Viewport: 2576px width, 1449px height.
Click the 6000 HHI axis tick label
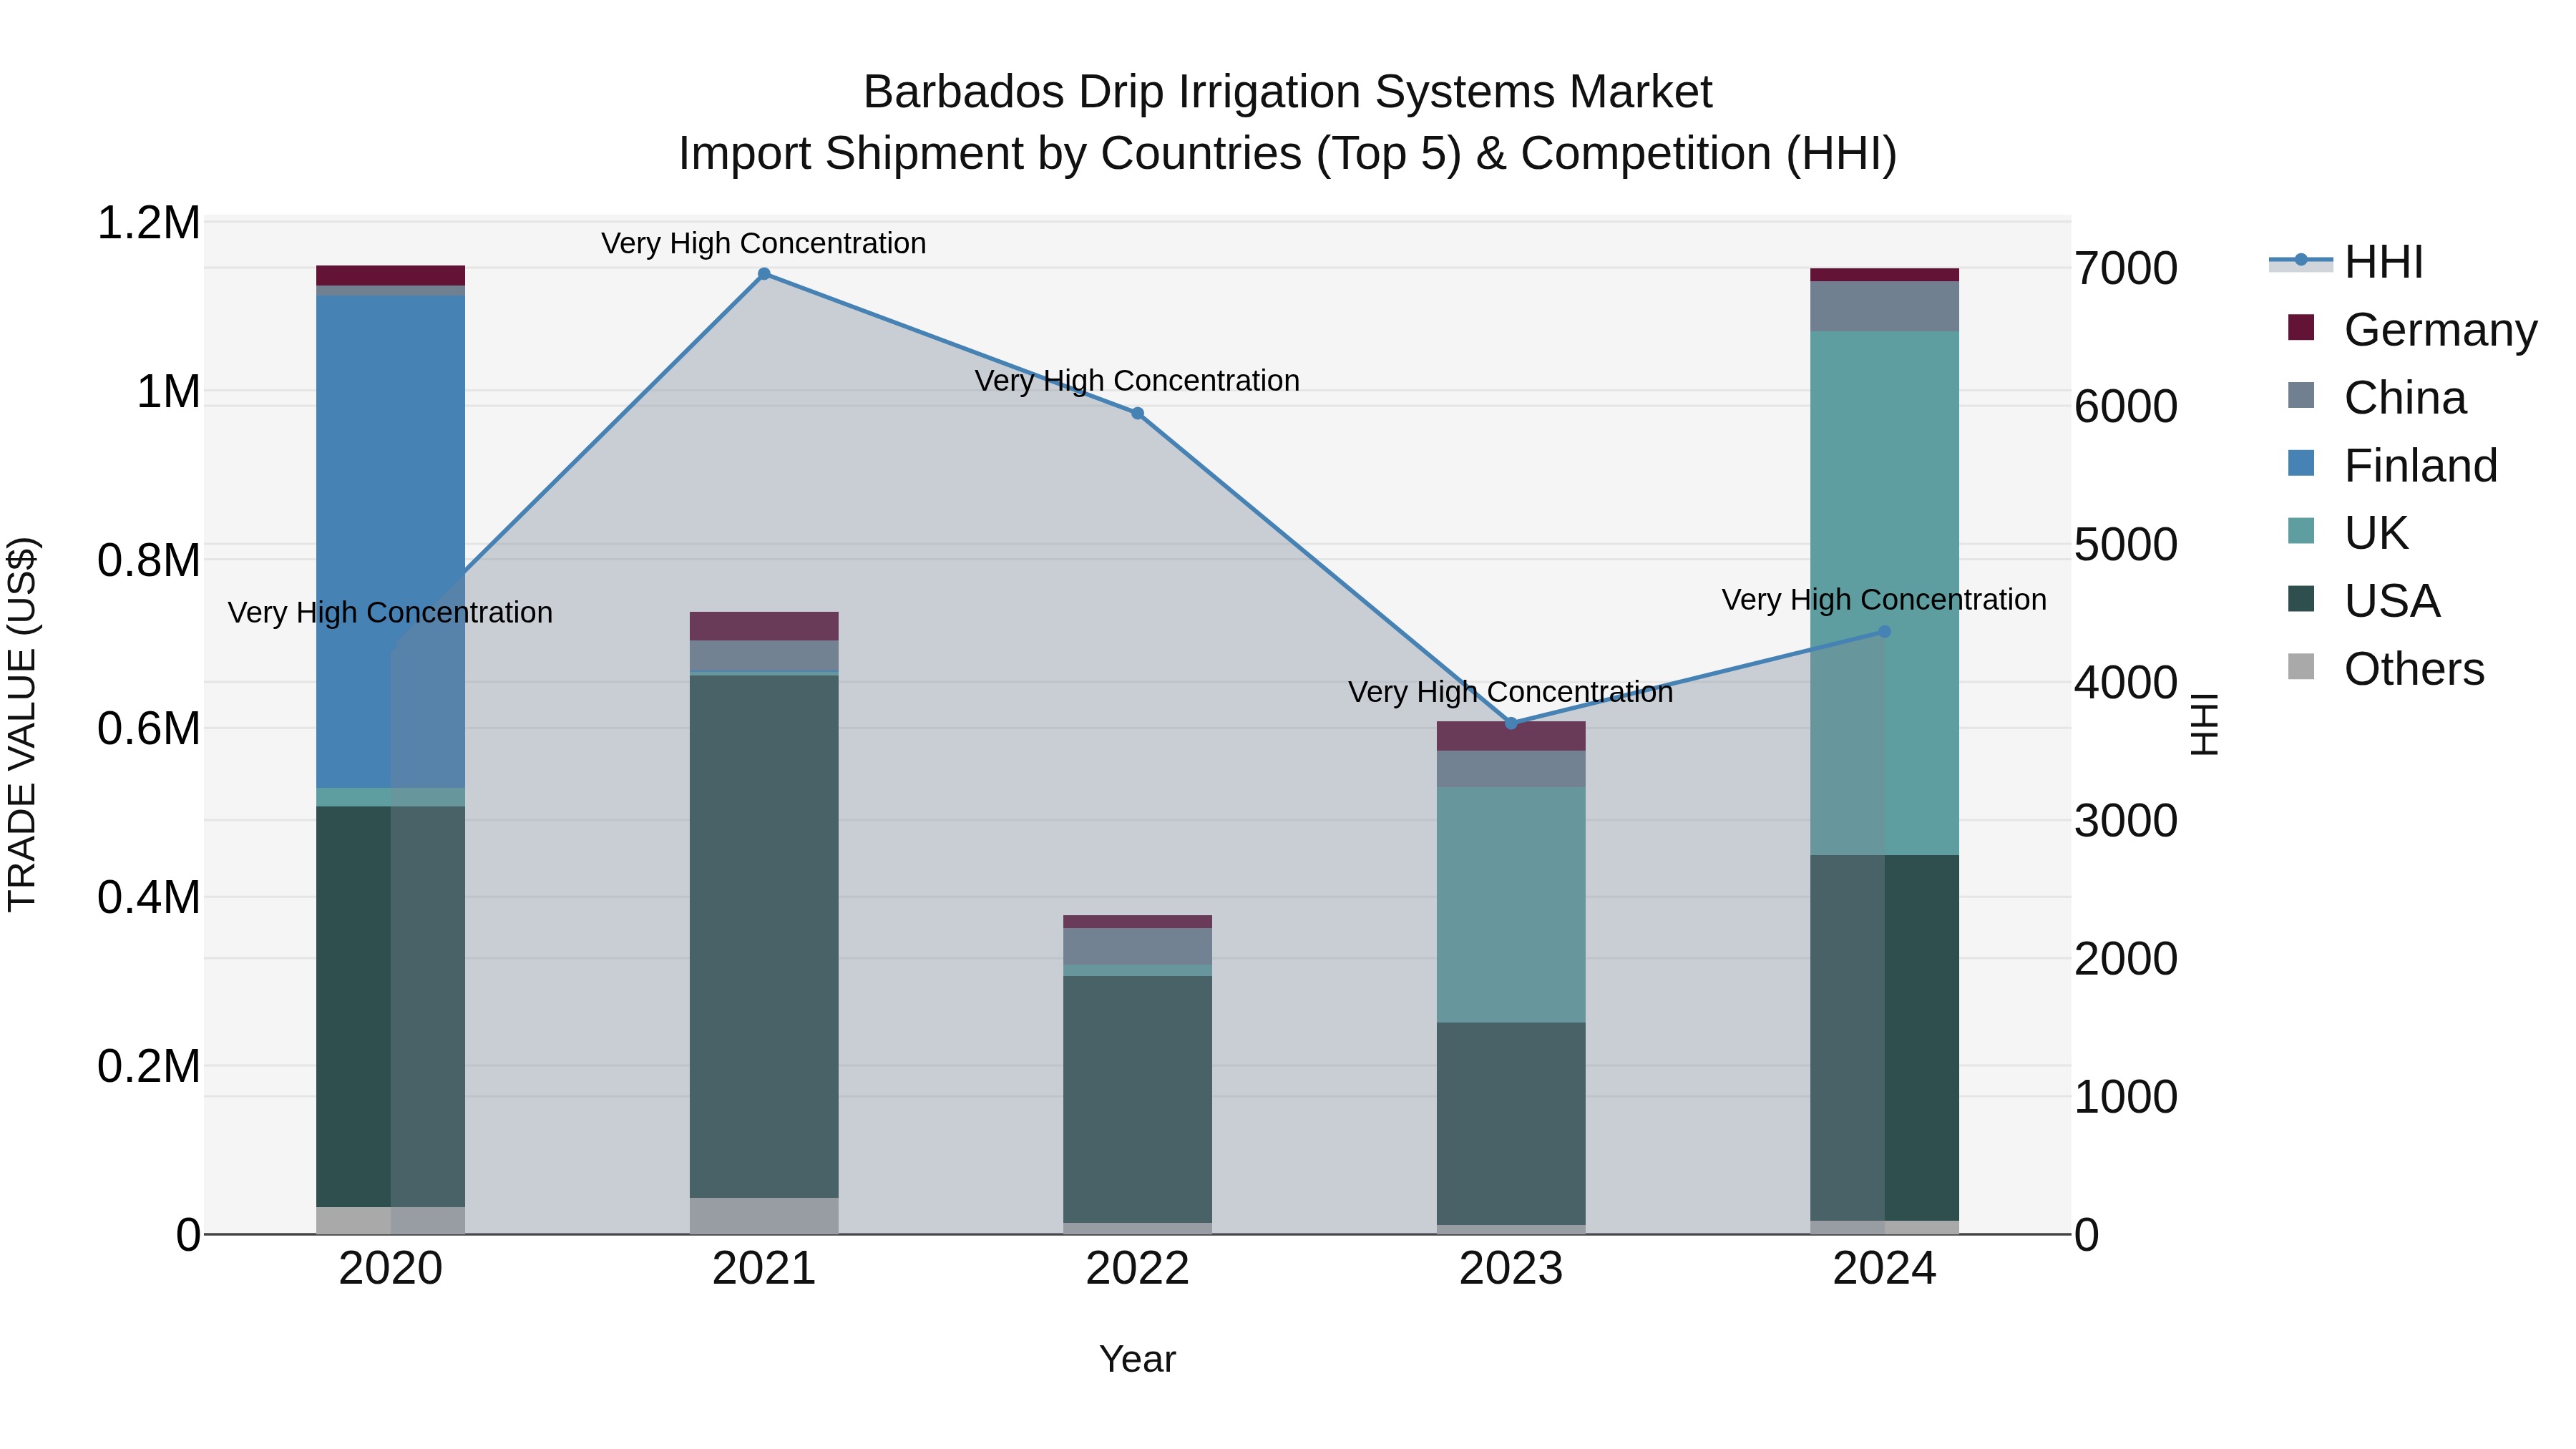(x=2126, y=407)
